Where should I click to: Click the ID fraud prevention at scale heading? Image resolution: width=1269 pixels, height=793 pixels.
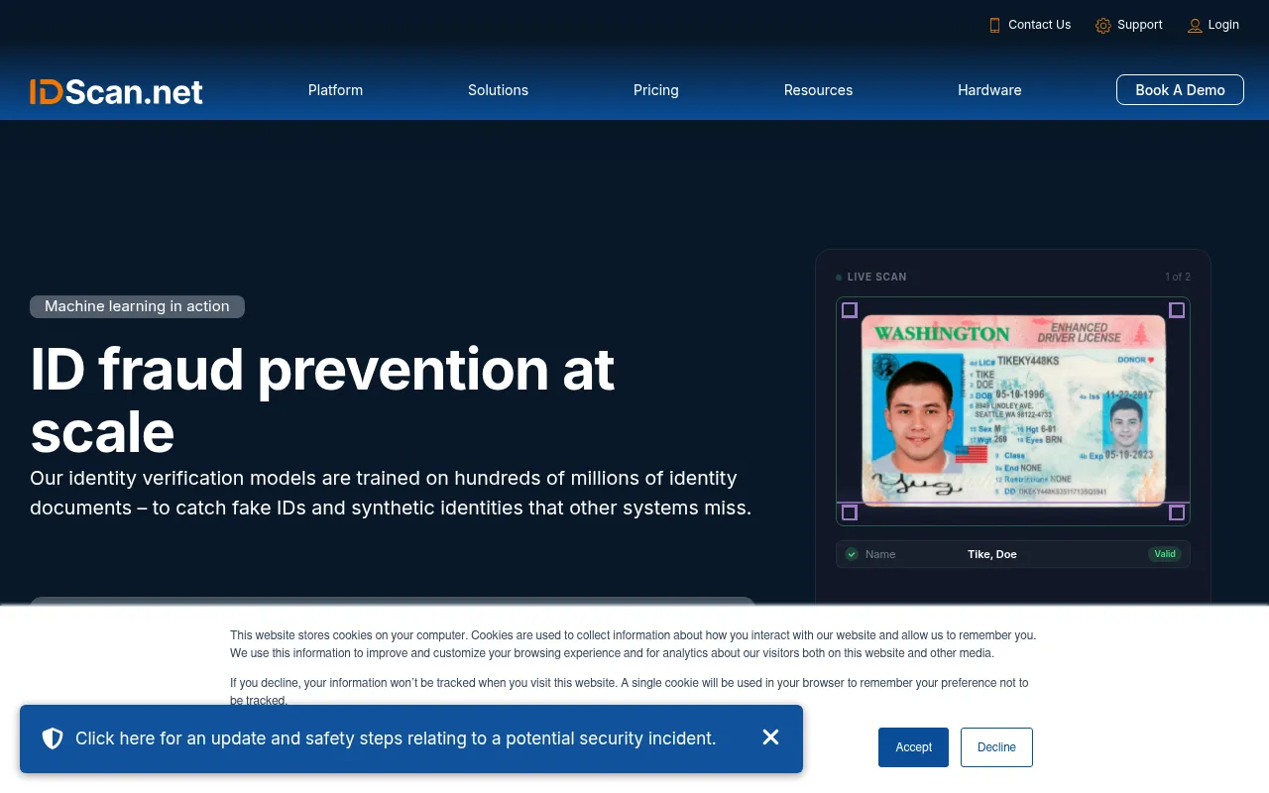[322, 400]
